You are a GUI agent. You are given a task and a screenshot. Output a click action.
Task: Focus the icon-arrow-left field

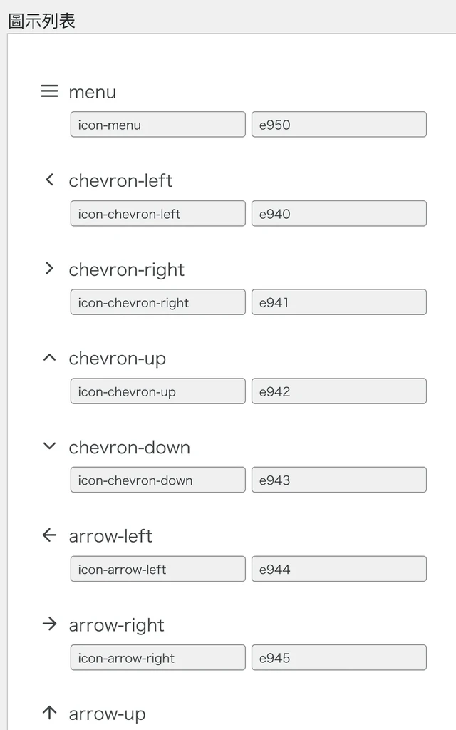tap(157, 569)
